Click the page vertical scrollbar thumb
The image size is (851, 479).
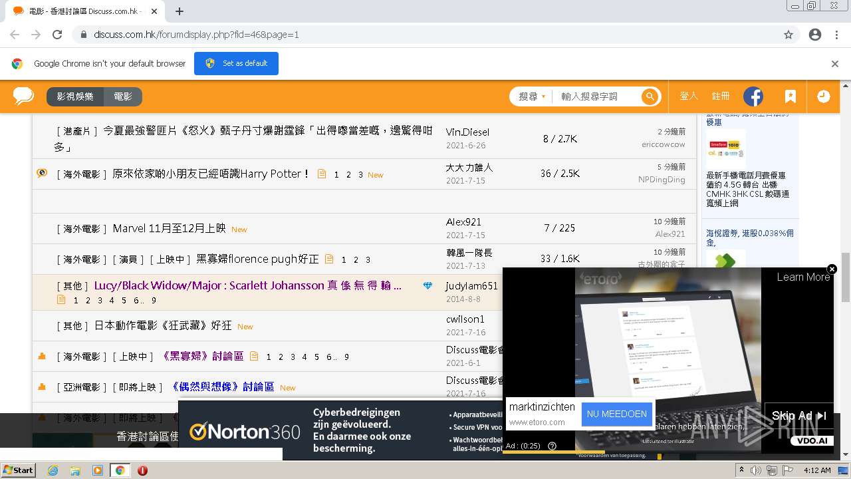click(846, 276)
